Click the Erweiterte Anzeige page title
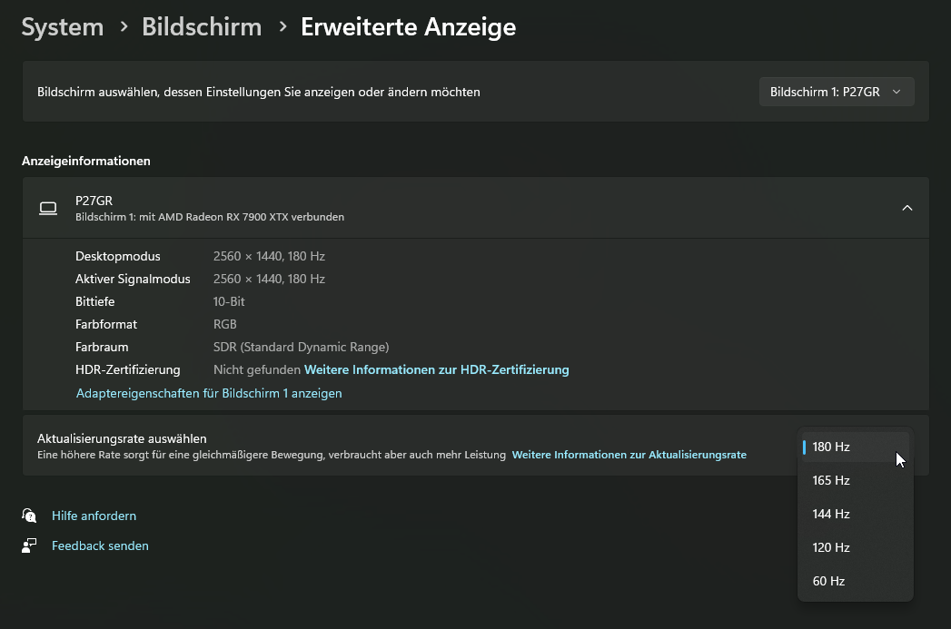The width and height of the screenshot is (951, 629). 408,27
